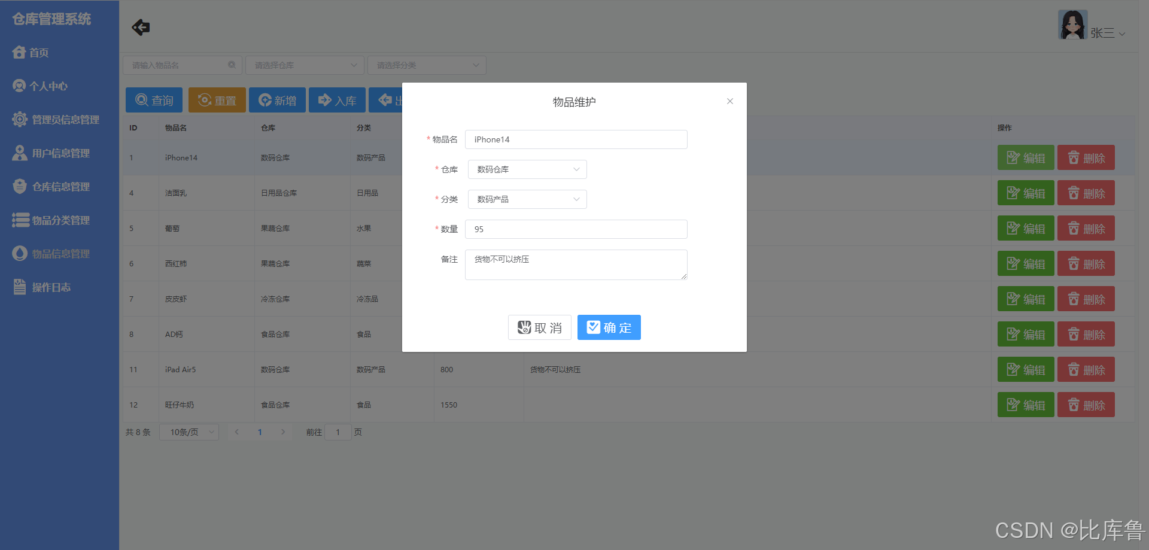Open the 仓库 dropdown in the dialog
The width and height of the screenshot is (1149, 550).
click(x=527, y=169)
